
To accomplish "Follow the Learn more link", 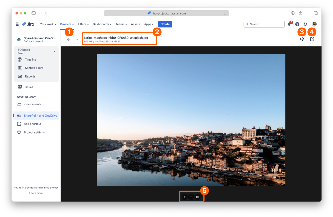I will pos(36,193).
